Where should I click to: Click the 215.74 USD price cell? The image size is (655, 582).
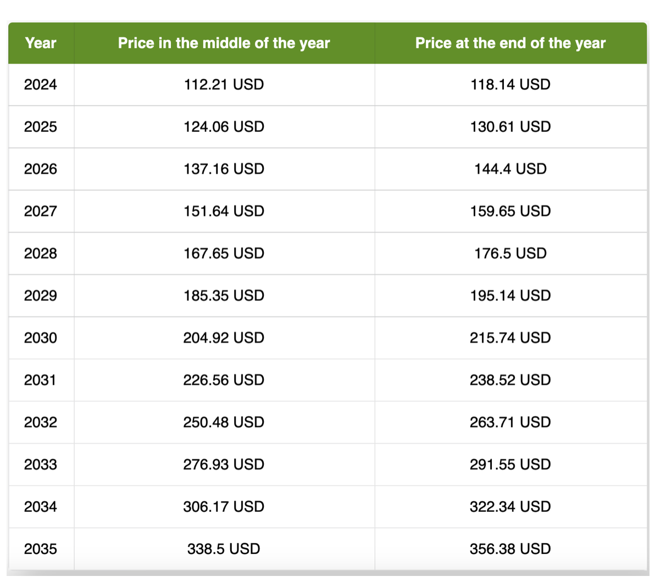pyautogui.click(x=510, y=338)
